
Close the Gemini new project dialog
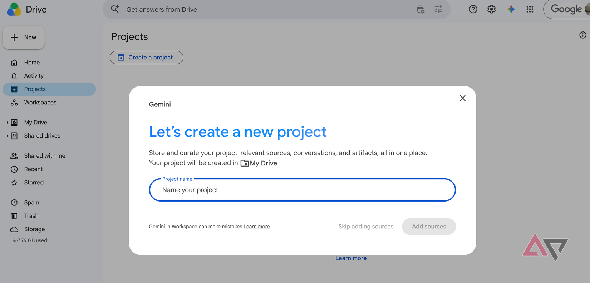pos(463,98)
